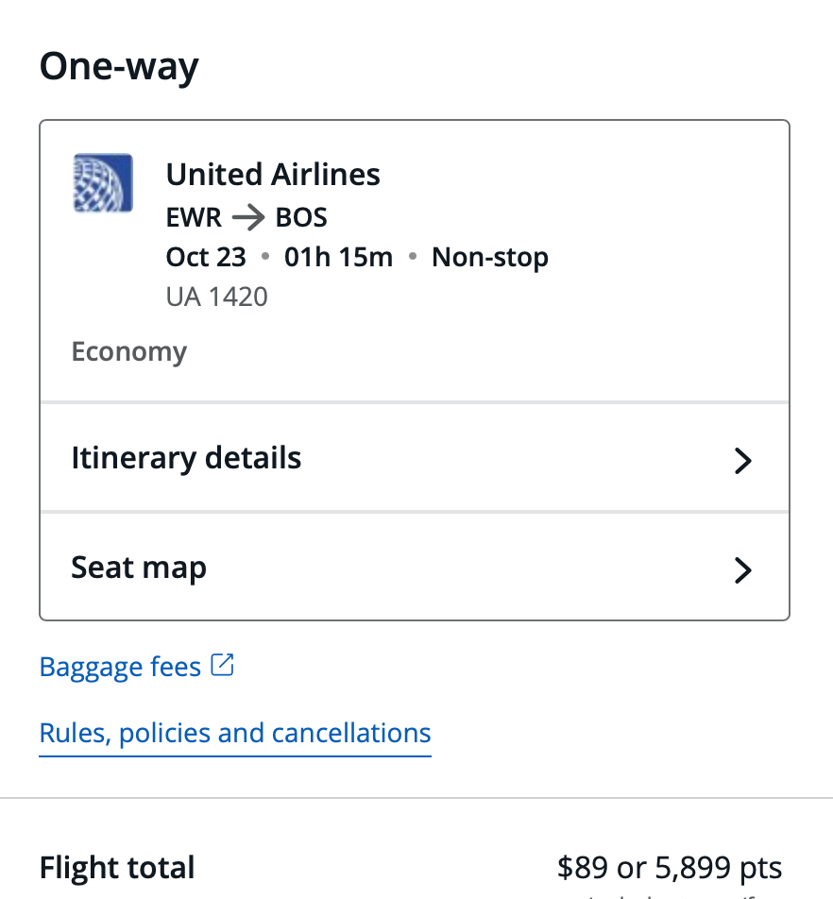
Task: Click the external-link icon next to Baggage fees
Action: coord(221,664)
